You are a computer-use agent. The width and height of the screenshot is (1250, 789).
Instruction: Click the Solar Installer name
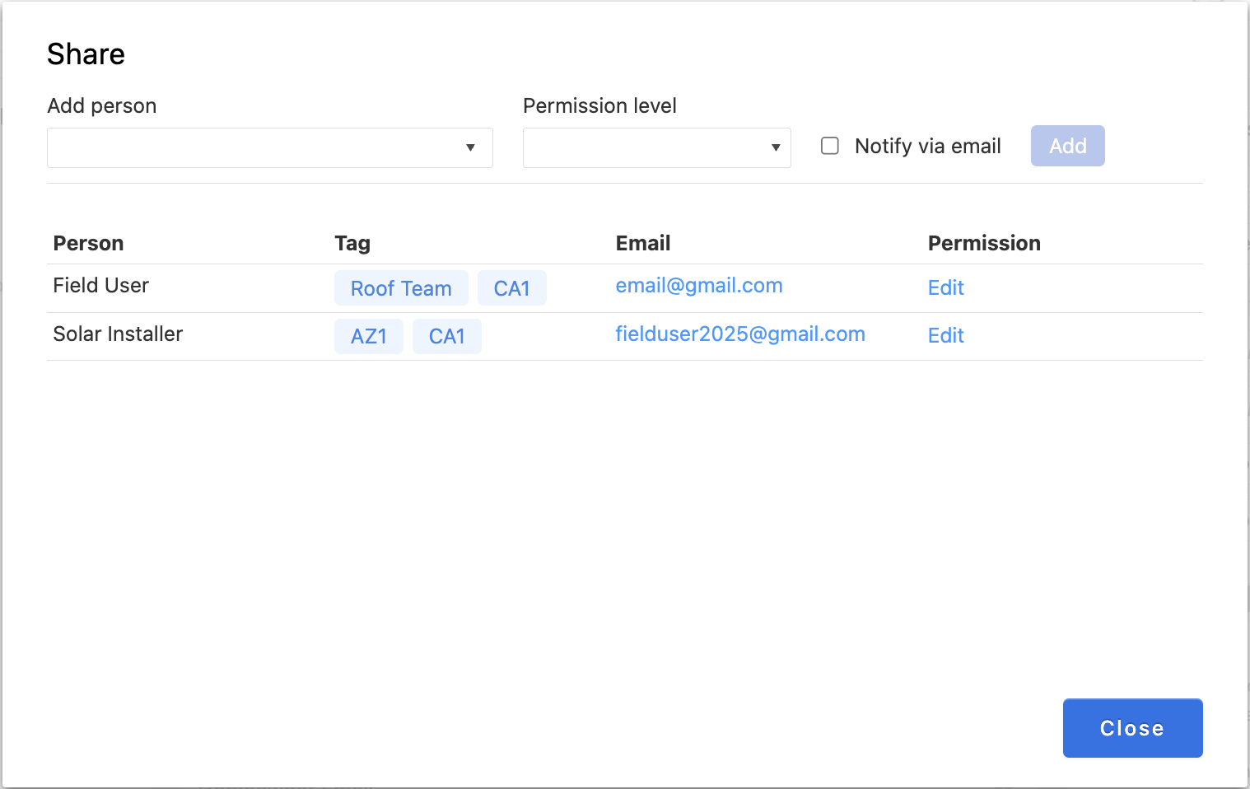coord(118,334)
